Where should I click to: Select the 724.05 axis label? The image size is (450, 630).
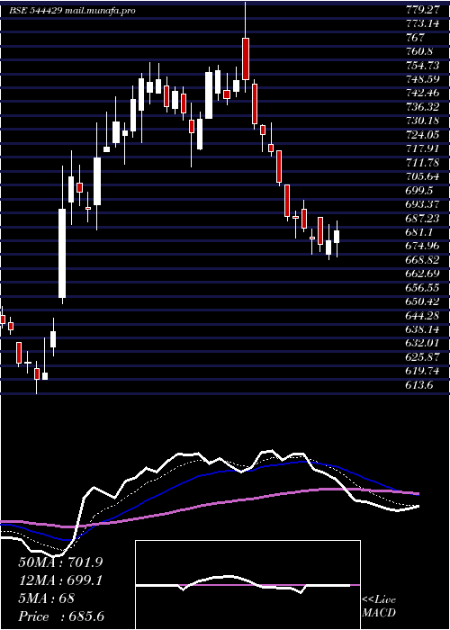click(x=422, y=135)
